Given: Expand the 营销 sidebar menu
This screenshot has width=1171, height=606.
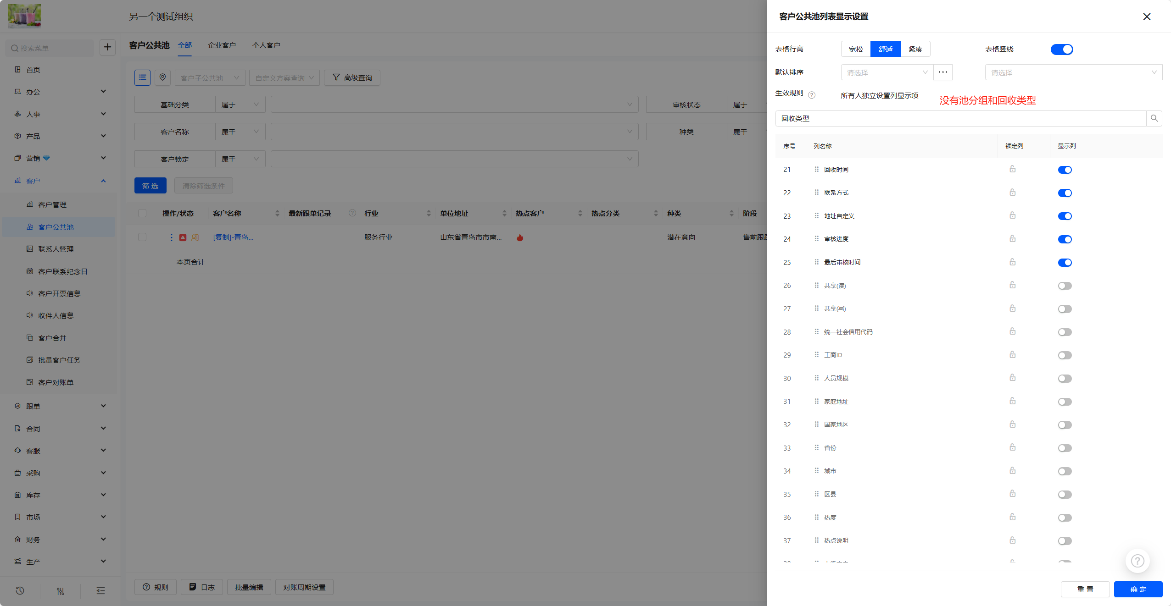Looking at the screenshot, I should click(x=60, y=158).
